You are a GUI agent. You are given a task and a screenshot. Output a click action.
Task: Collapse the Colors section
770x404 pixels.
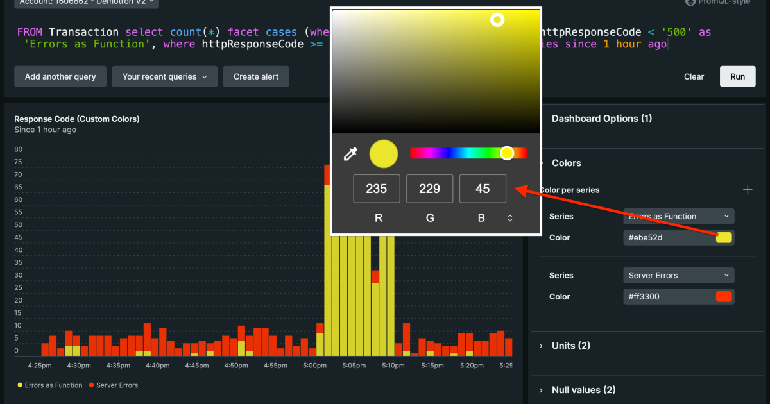[566, 162]
